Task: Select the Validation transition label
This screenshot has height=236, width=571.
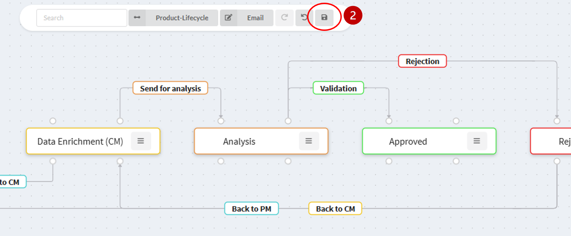Action: point(338,88)
